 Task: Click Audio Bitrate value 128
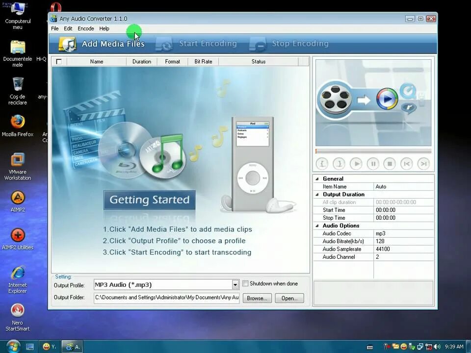point(404,241)
